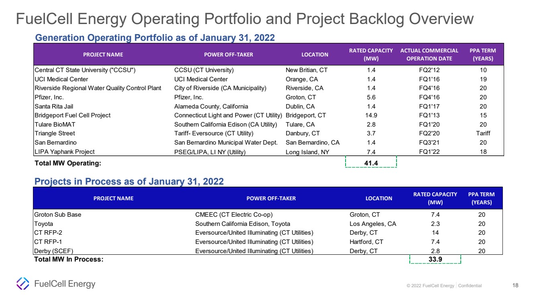Viewport: 535px width, 300px height.
Task: Click the "Danbury, CT" location
Action: [x=303, y=133]
